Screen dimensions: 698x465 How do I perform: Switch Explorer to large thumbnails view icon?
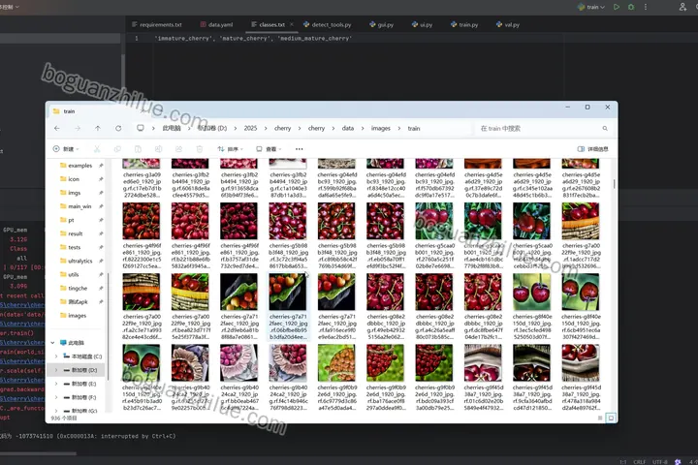pos(611,418)
